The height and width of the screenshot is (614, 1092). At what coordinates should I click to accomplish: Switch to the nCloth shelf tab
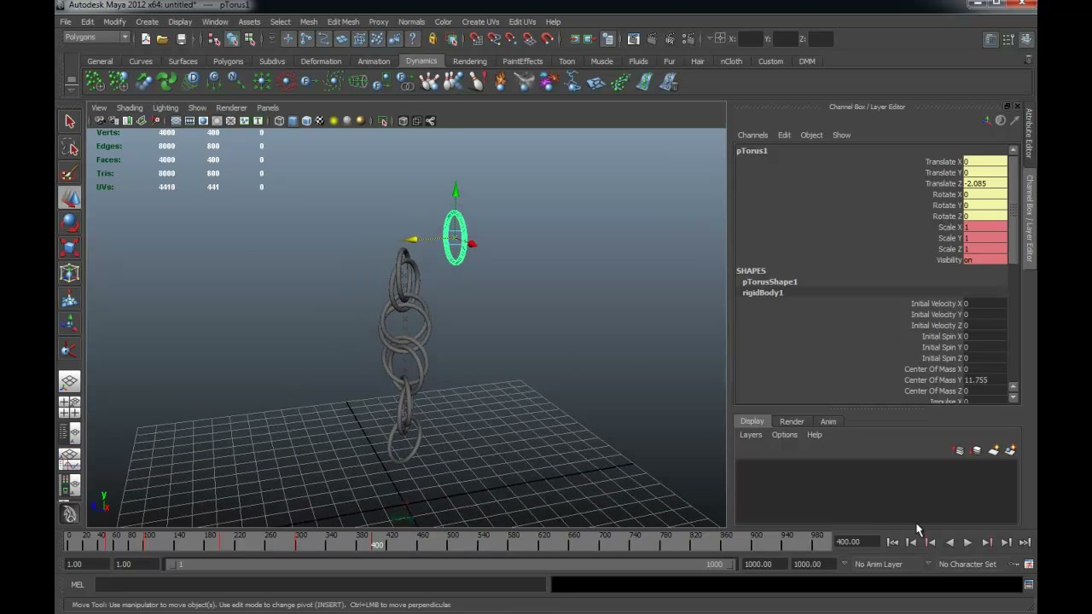coord(731,61)
